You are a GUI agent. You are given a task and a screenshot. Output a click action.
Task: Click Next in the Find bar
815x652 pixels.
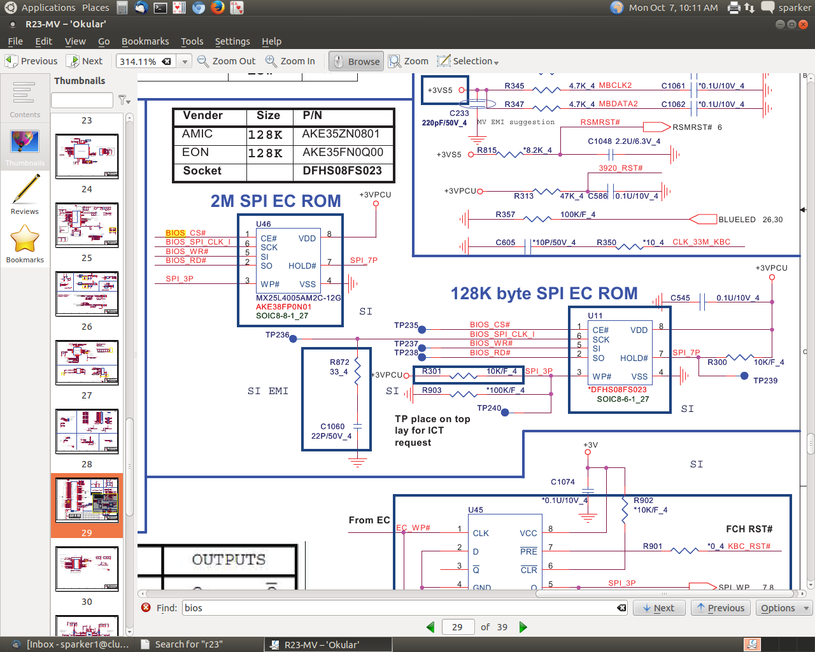(x=658, y=608)
